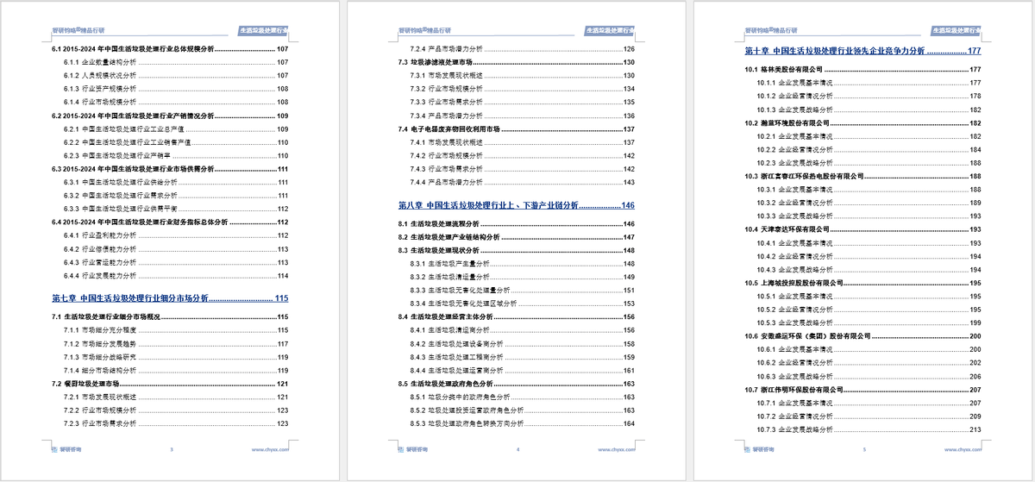Select TOC entry 8.3 生活垃圾处理现状分析
1035x482 pixels.
517,250
